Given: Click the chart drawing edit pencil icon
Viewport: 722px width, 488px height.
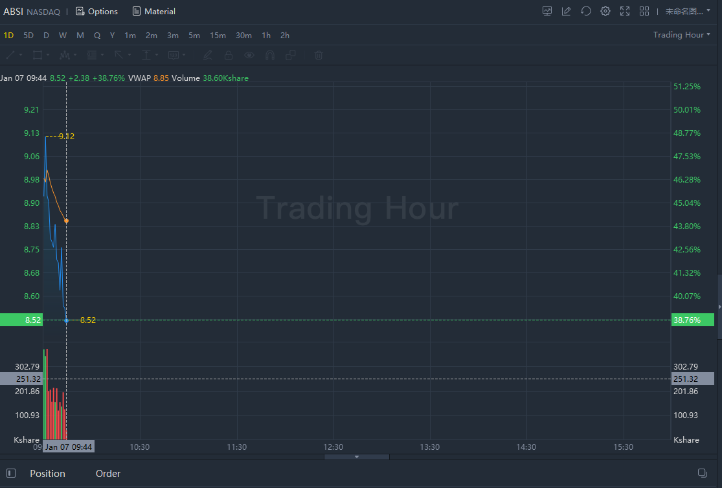Looking at the screenshot, I should pyautogui.click(x=567, y=11).
